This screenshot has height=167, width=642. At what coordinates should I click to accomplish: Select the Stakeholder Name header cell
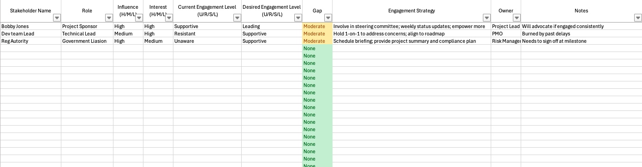tap(30, 11)
